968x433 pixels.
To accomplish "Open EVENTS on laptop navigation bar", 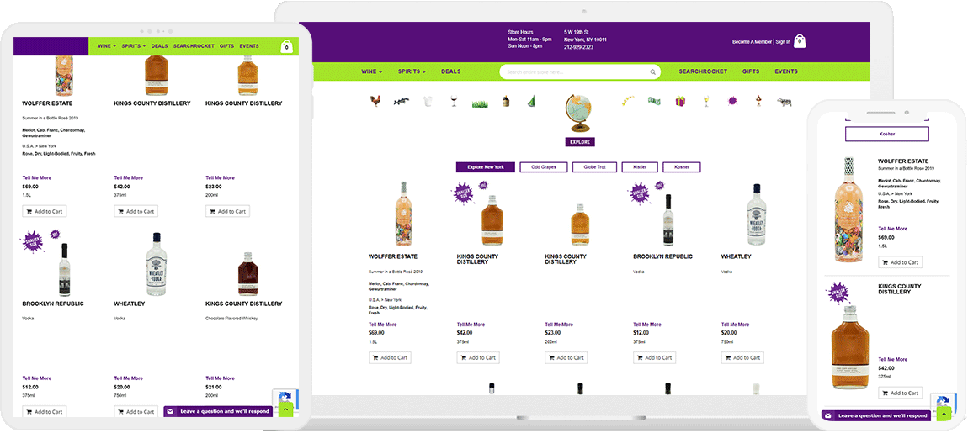I will point(786,71).
